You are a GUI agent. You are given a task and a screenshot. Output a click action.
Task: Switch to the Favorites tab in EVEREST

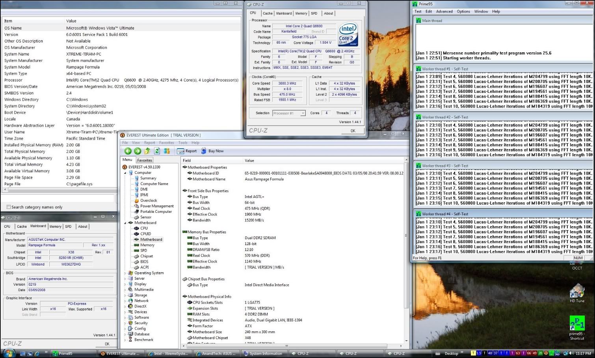click(x=145, y=160)
